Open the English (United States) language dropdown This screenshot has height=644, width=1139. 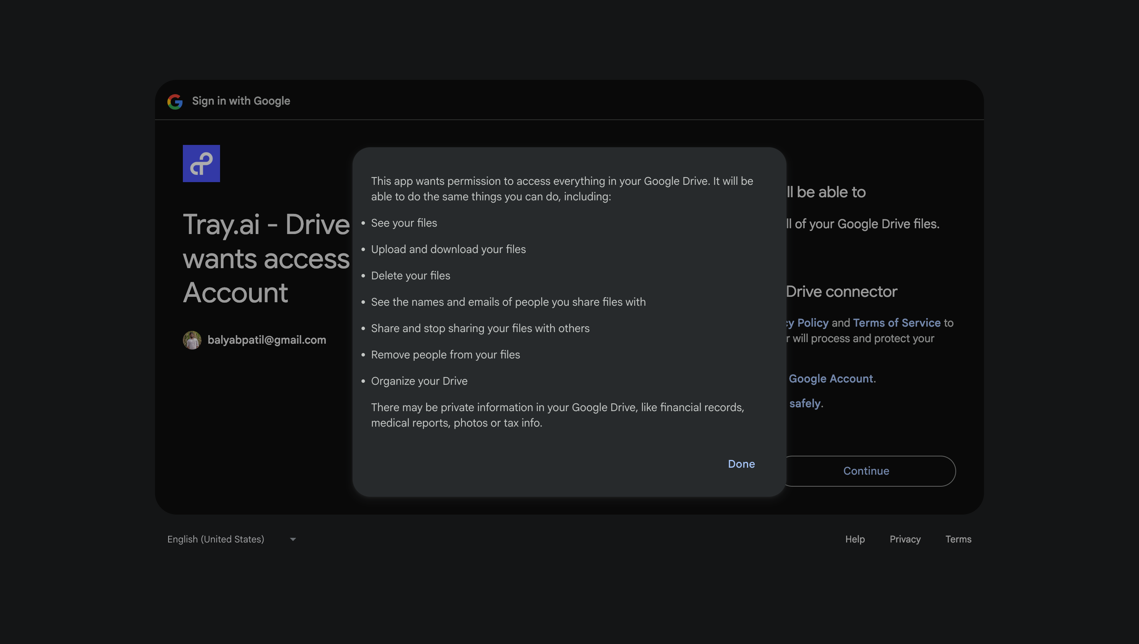point(216,539)
